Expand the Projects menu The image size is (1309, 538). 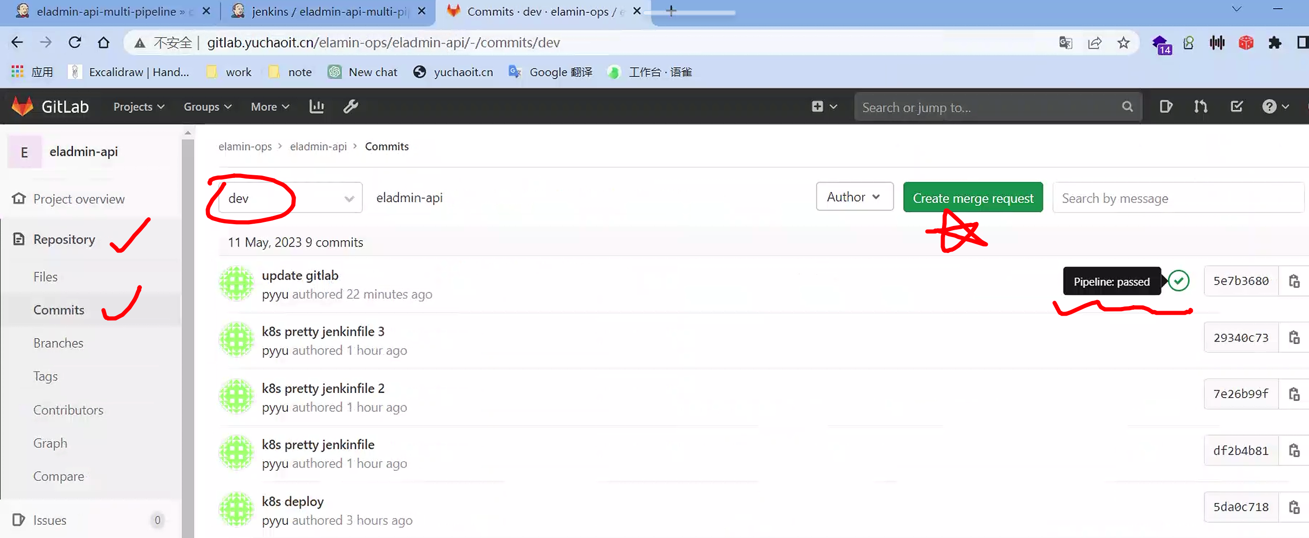coord(139,107)
